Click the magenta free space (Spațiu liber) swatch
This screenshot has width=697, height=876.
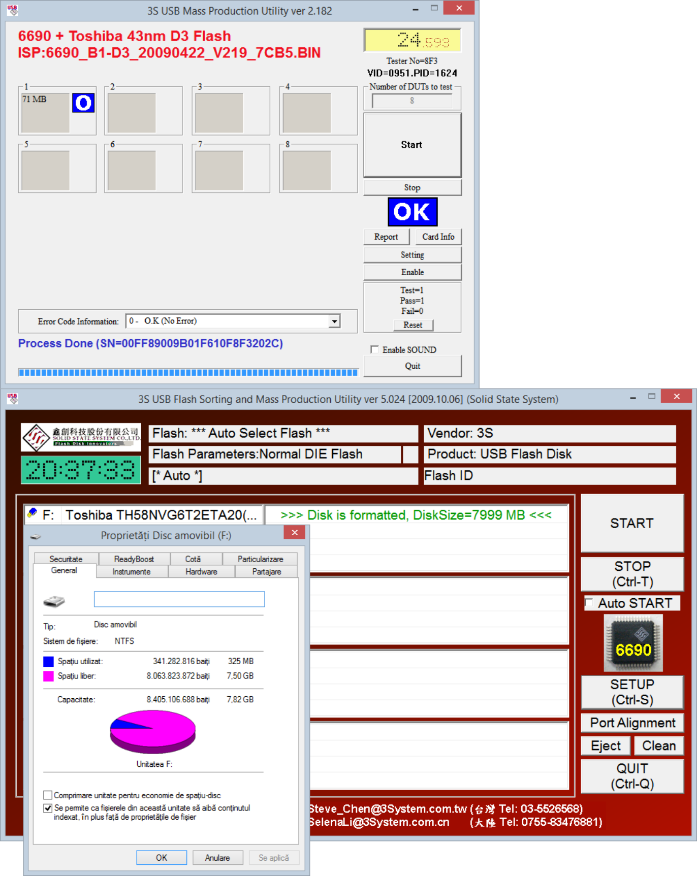point(48,676)
